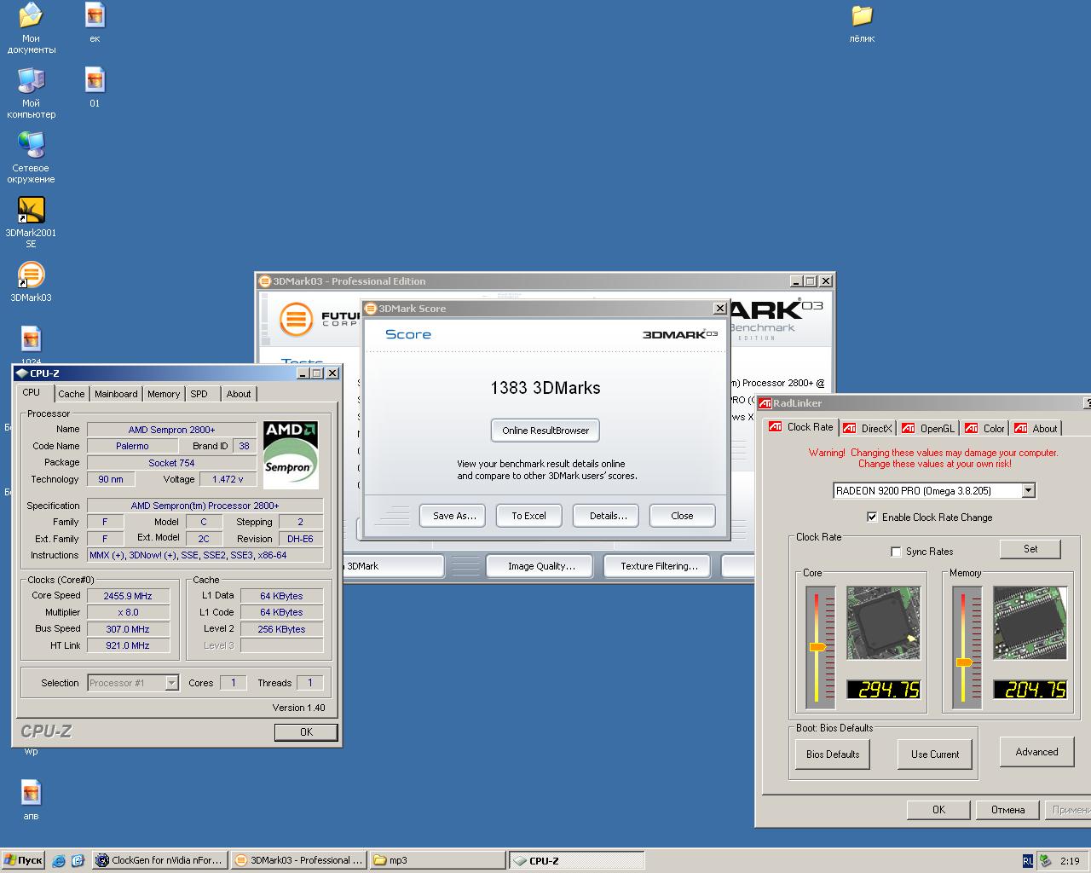The image size is (1091, 873).
Task: Open Advanced settings in RadLinker
Action: (1036, 752)
